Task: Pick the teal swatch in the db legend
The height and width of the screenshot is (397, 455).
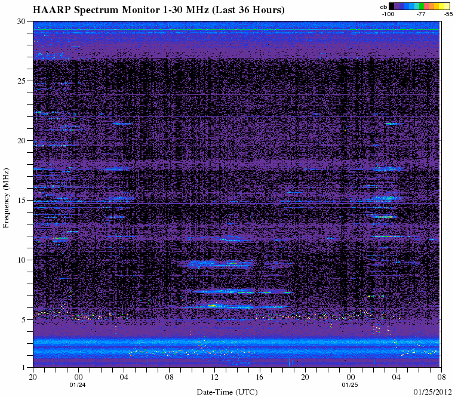Action: (x=417, y=6)
